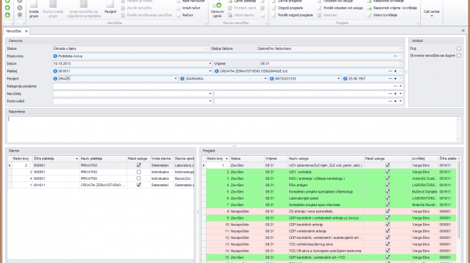Sort Stavke by Šifra platitelja column
This screenshot has width=470, height=263.
click(x=56, y=159)
